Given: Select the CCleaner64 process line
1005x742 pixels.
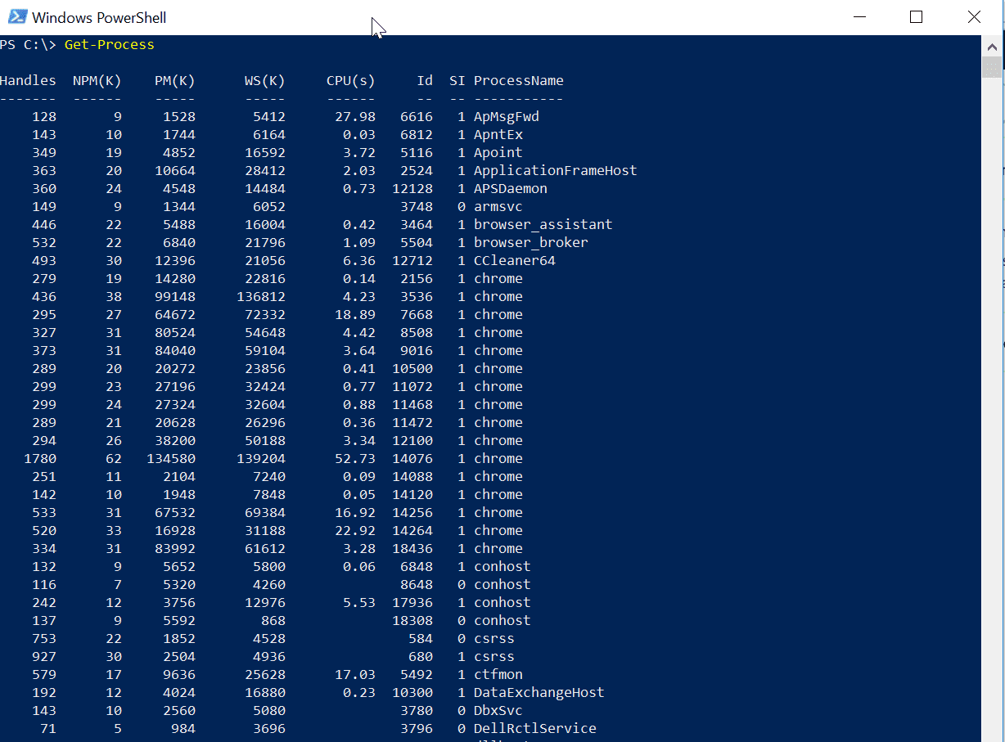Looking at the screenshot, I should [514, 260].
